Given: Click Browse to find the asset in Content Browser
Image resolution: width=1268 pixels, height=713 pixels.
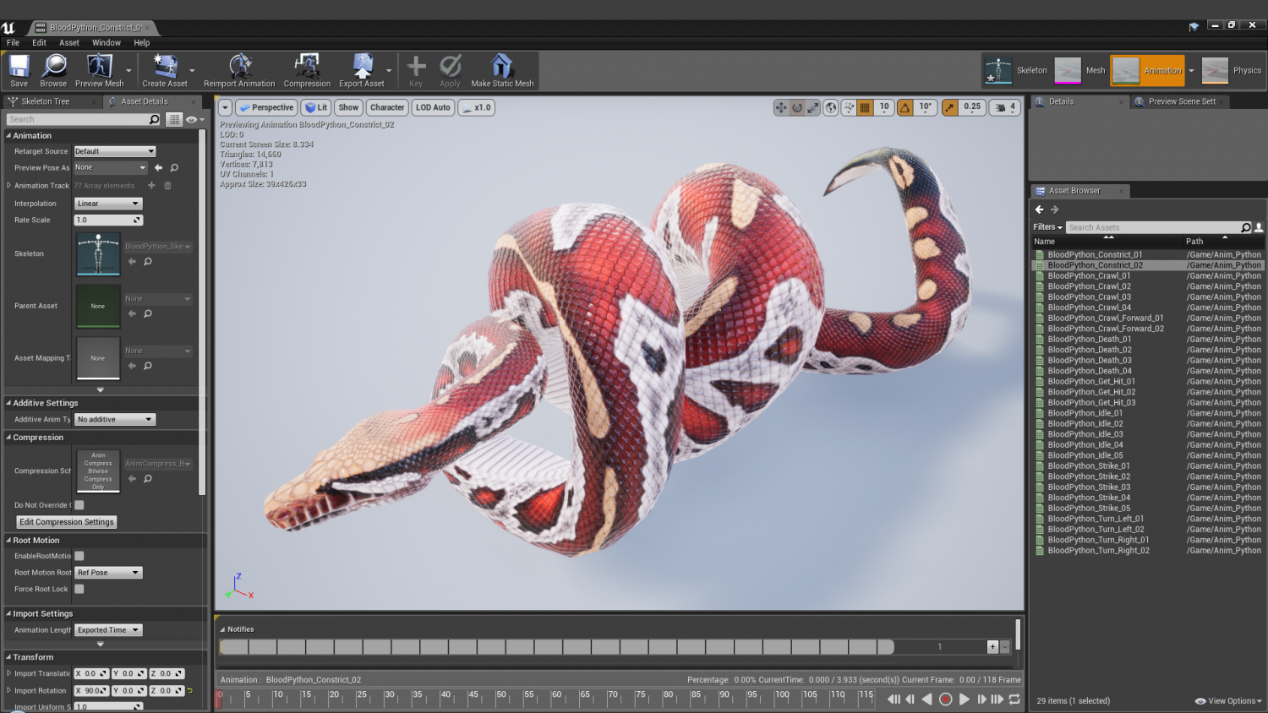Looking at the screenshot, I should point(53,70).
